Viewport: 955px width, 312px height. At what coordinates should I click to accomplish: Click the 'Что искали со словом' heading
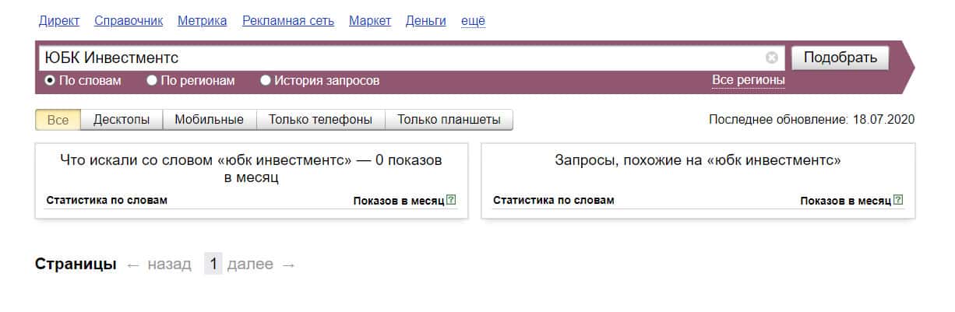[x=251, y=169]
